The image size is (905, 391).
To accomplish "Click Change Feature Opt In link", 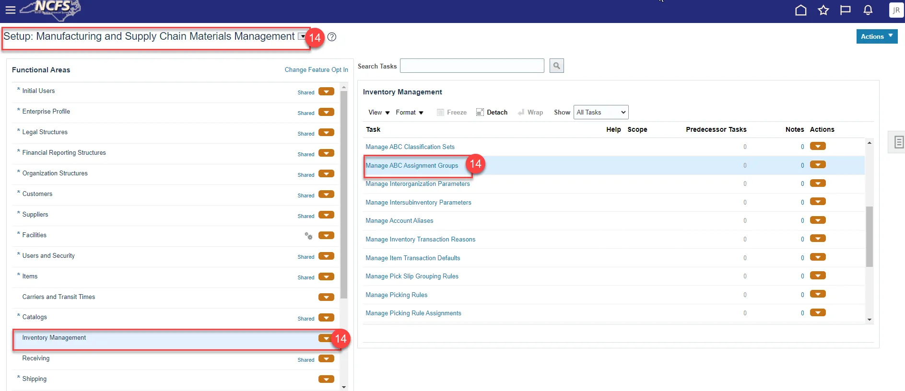I will (316, 69).
